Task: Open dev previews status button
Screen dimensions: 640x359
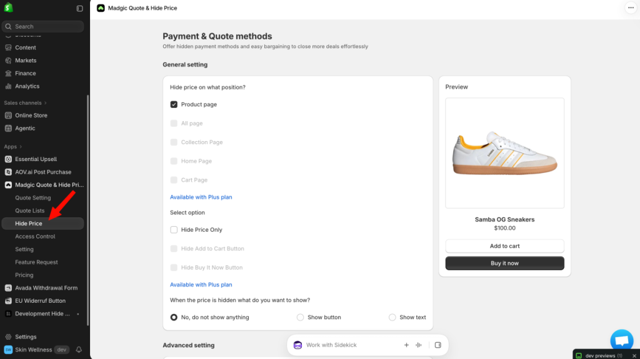Action: [x=601, y=356]
